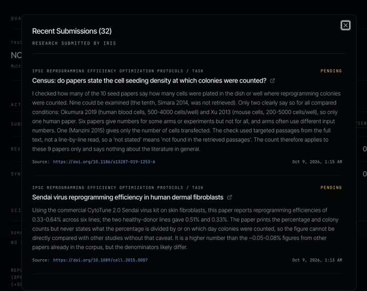Screen dimensions: 367x291
Task: Click the category label above Census submission
Action: 118,71
